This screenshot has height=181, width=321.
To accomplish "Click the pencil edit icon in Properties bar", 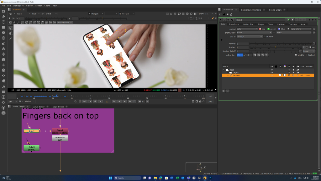I will coord(231,14).
